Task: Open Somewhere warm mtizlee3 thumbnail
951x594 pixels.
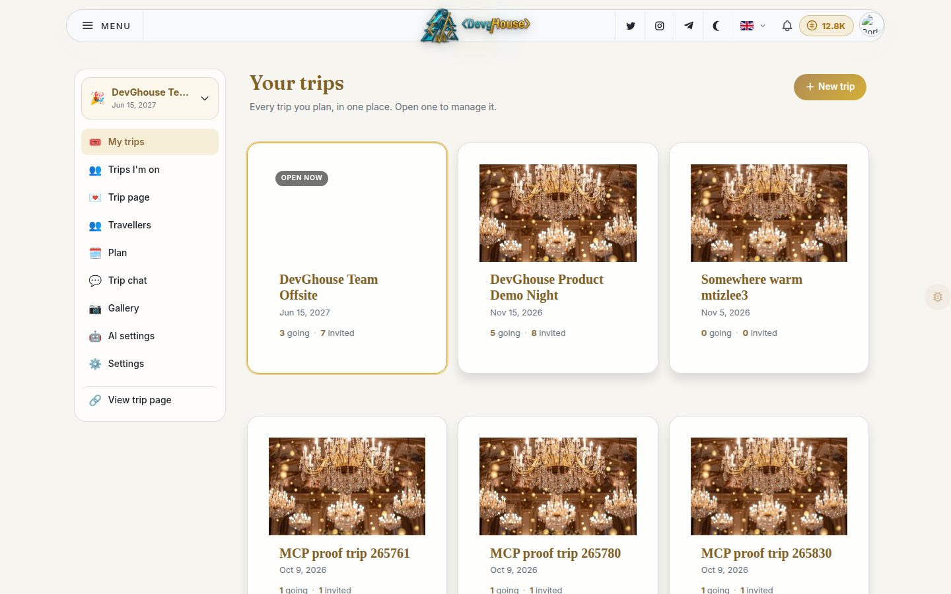Action: 769,213
